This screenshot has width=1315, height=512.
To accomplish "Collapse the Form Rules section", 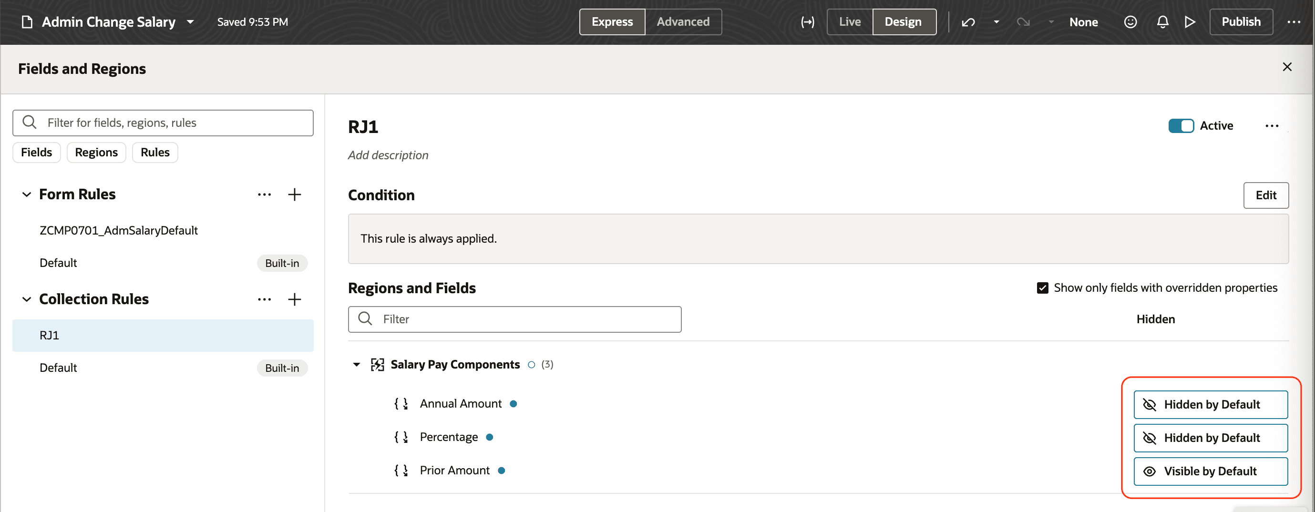I will pos(27,195).
